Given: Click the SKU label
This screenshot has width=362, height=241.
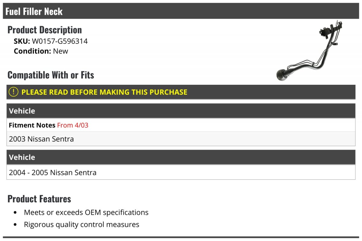Looking at the screenshot, I should click(22, 41).
